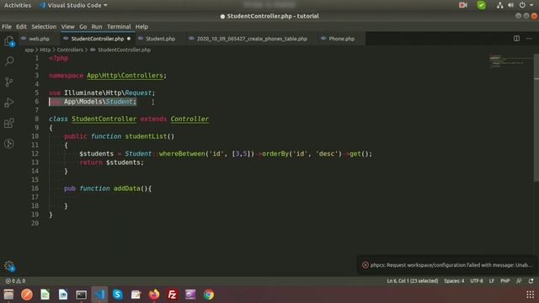Open the notifications bell in status bar
The image size is (539, 303).
531,281
